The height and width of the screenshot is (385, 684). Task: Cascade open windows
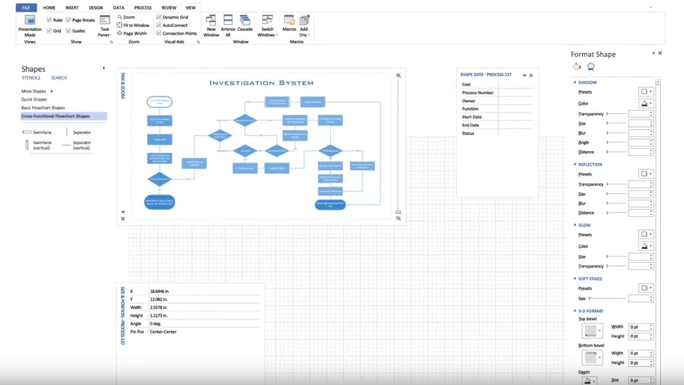pyautogui.click(x=245, y=23)
